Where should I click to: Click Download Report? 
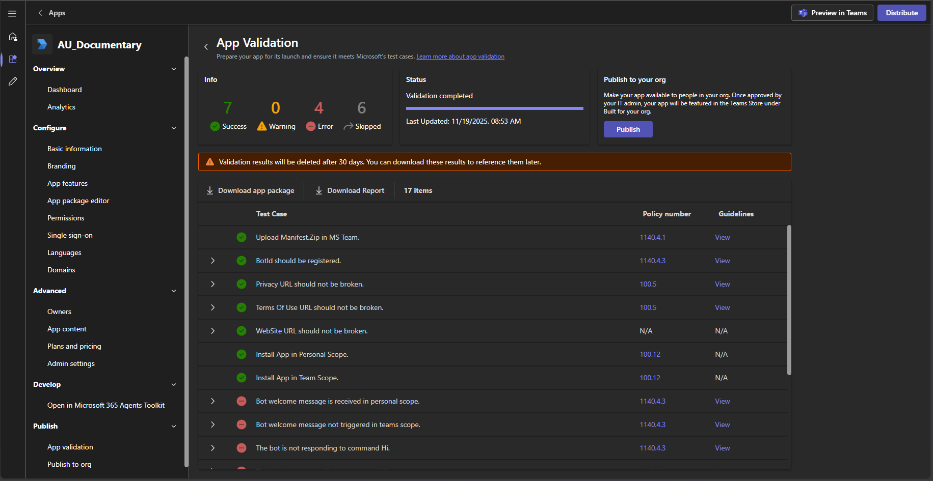(x=350, y=190)
